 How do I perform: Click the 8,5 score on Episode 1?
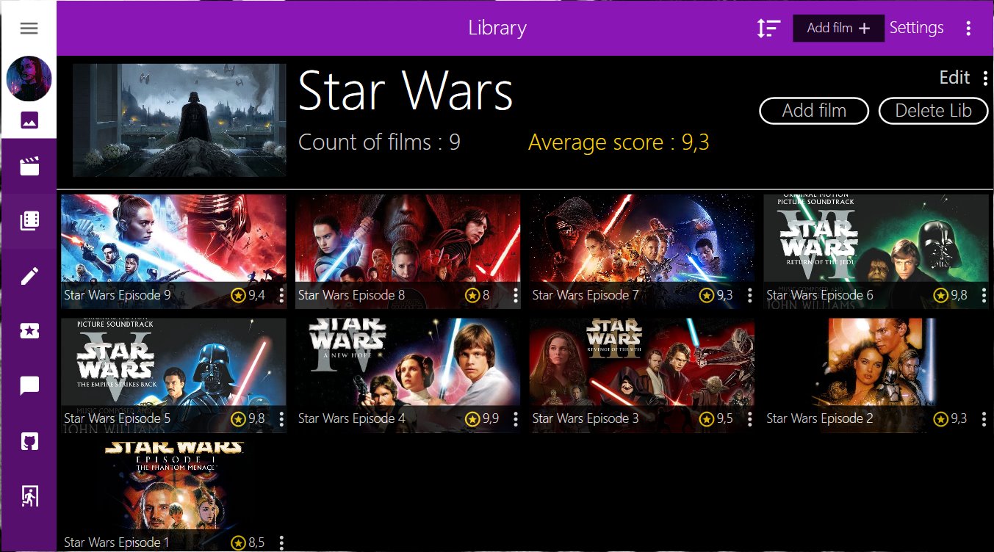[x=256, y=542]
